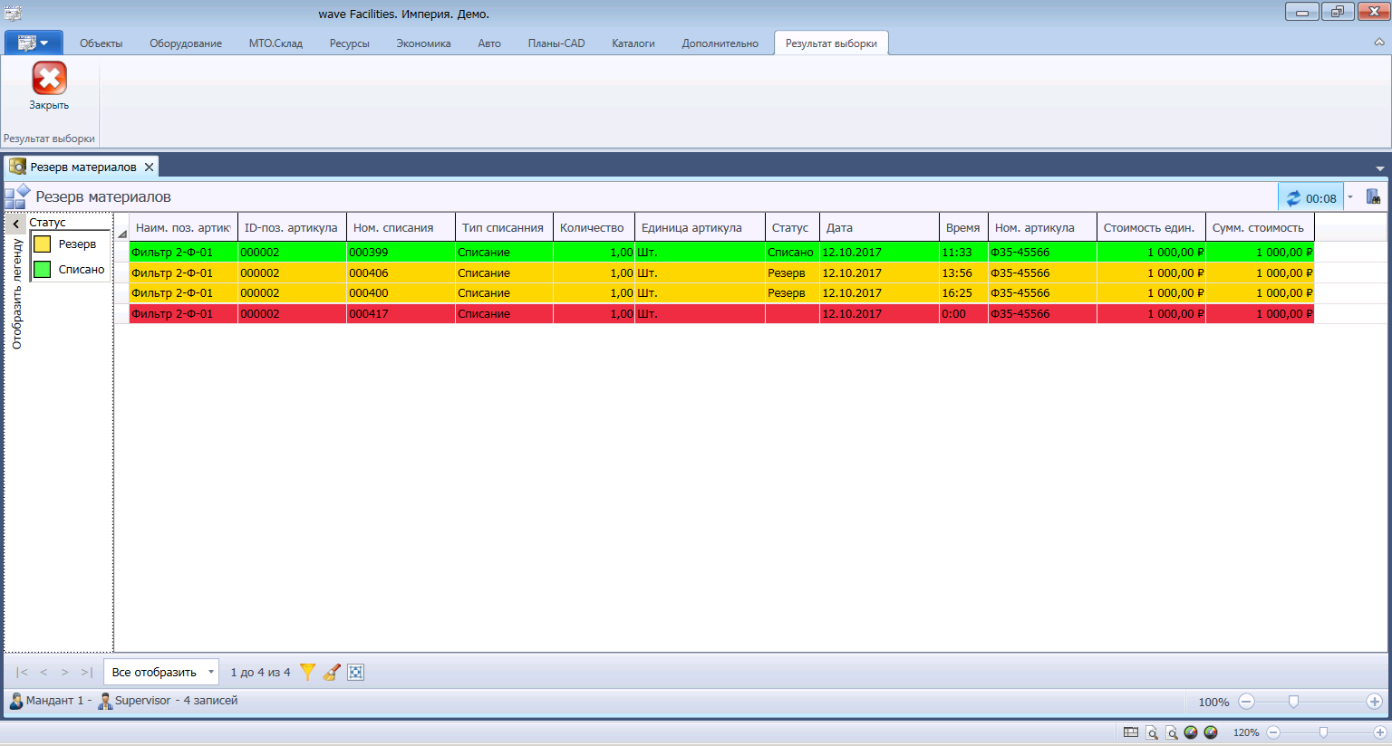This screenshot has height=746, width=1392.
Task: Switch to the Каталоги ribbon tab
Action: coord(633,43)
